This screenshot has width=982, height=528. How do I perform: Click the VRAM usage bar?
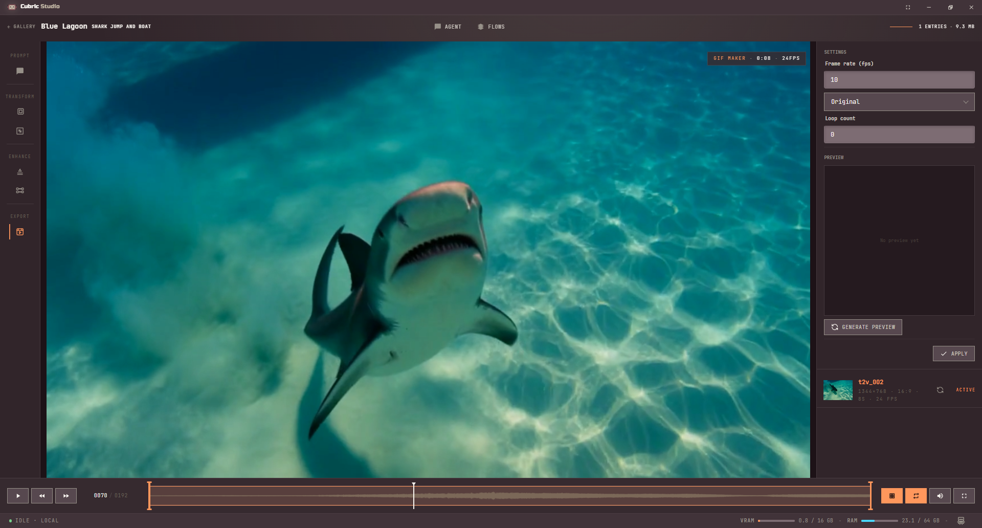[776, 521]
